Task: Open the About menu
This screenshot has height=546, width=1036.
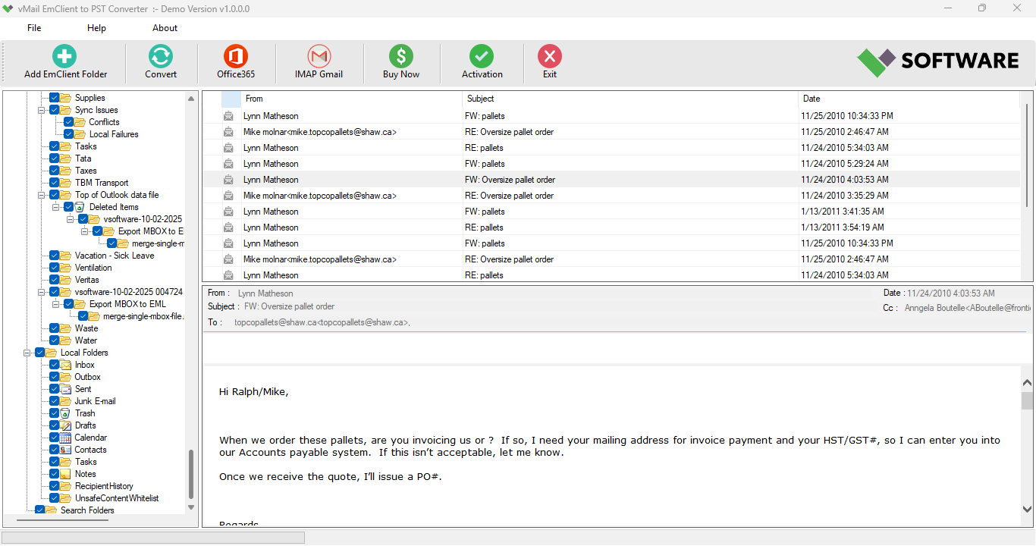Action: tap(165, 28)
